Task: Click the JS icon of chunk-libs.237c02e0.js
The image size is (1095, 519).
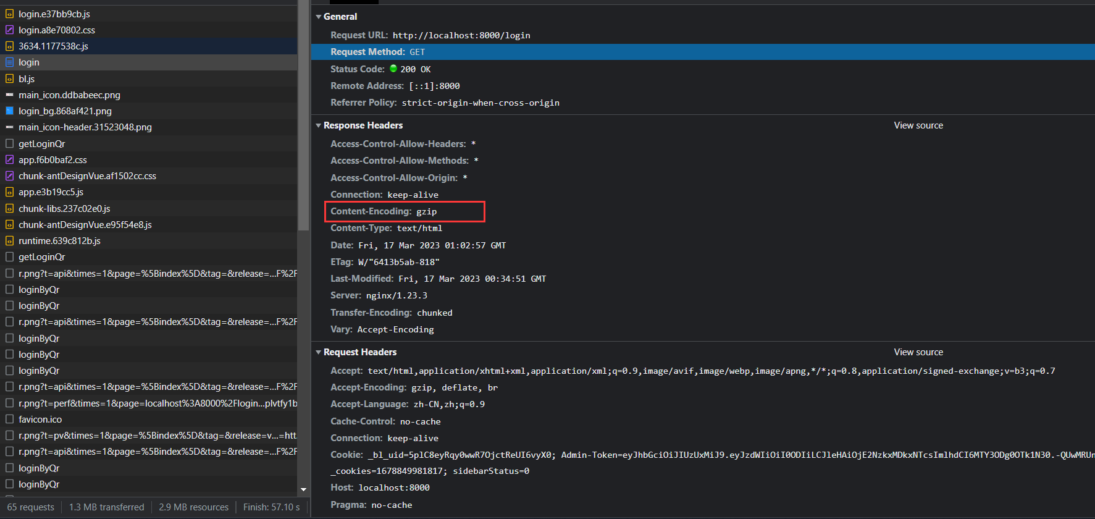Action: pos(9,208)
